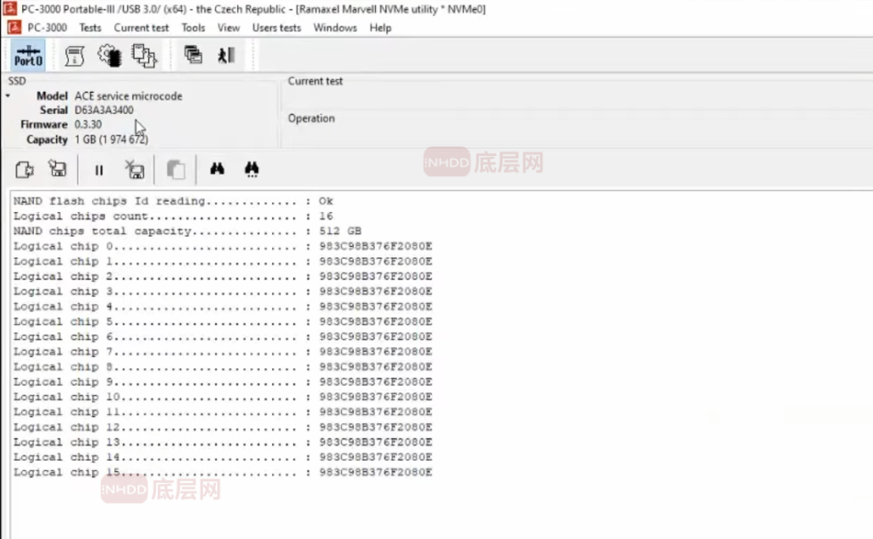The image size is (873, 539).
Task: Click the Logical chip 15 log line
Action: click(223, 472)
